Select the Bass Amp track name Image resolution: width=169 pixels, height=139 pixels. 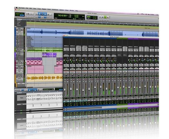(x=19, y=50)
